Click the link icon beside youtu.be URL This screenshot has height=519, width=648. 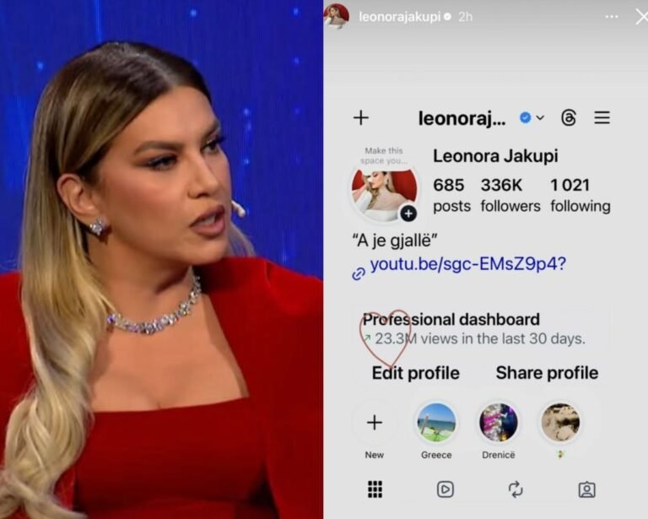point(359,273)
